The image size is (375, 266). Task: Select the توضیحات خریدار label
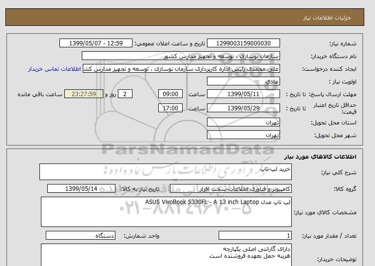click(337, 259)
